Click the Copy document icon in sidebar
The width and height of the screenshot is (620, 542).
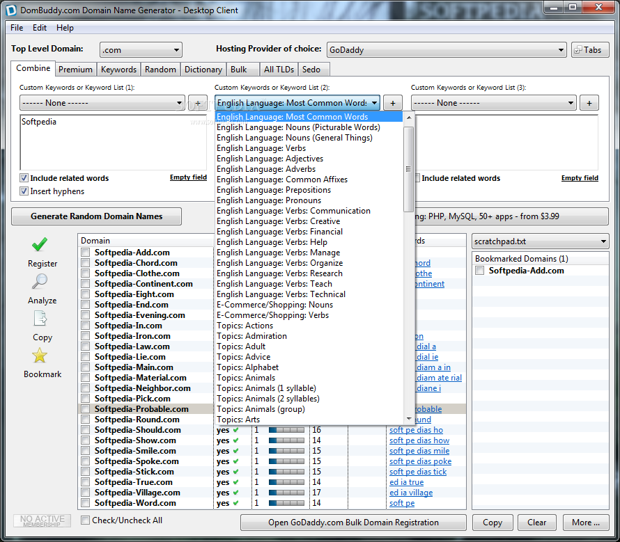[40, 318]
